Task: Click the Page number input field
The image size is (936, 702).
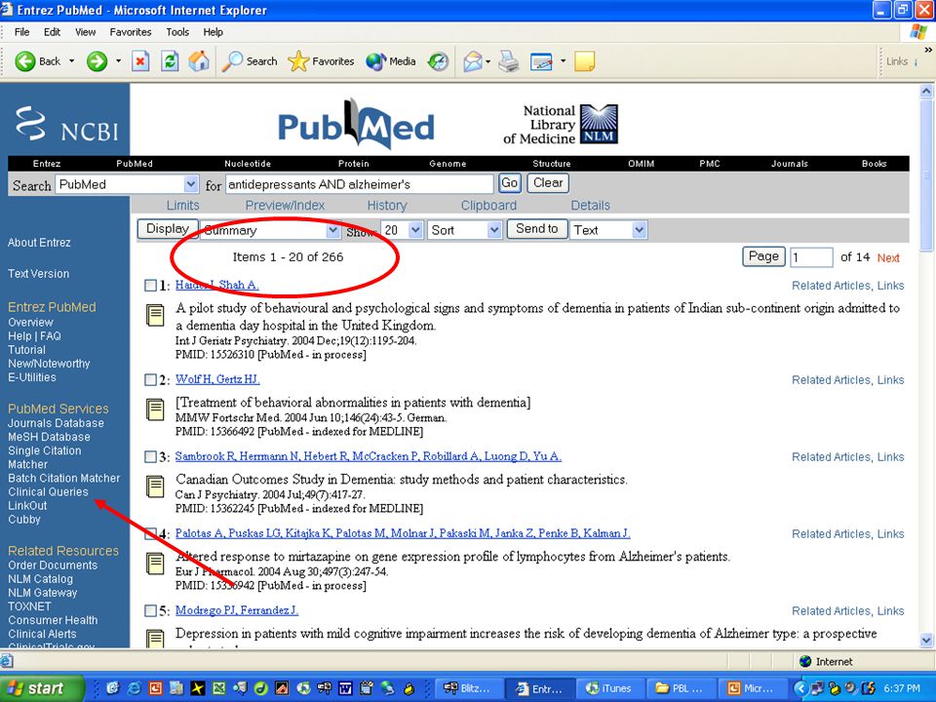Action: [811, 257]
